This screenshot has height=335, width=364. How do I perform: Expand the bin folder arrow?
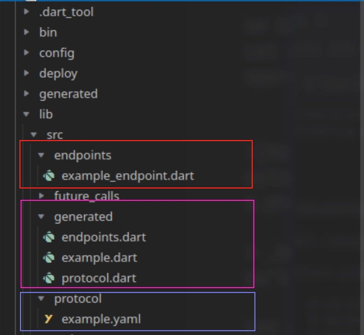[x=26, y=32]
